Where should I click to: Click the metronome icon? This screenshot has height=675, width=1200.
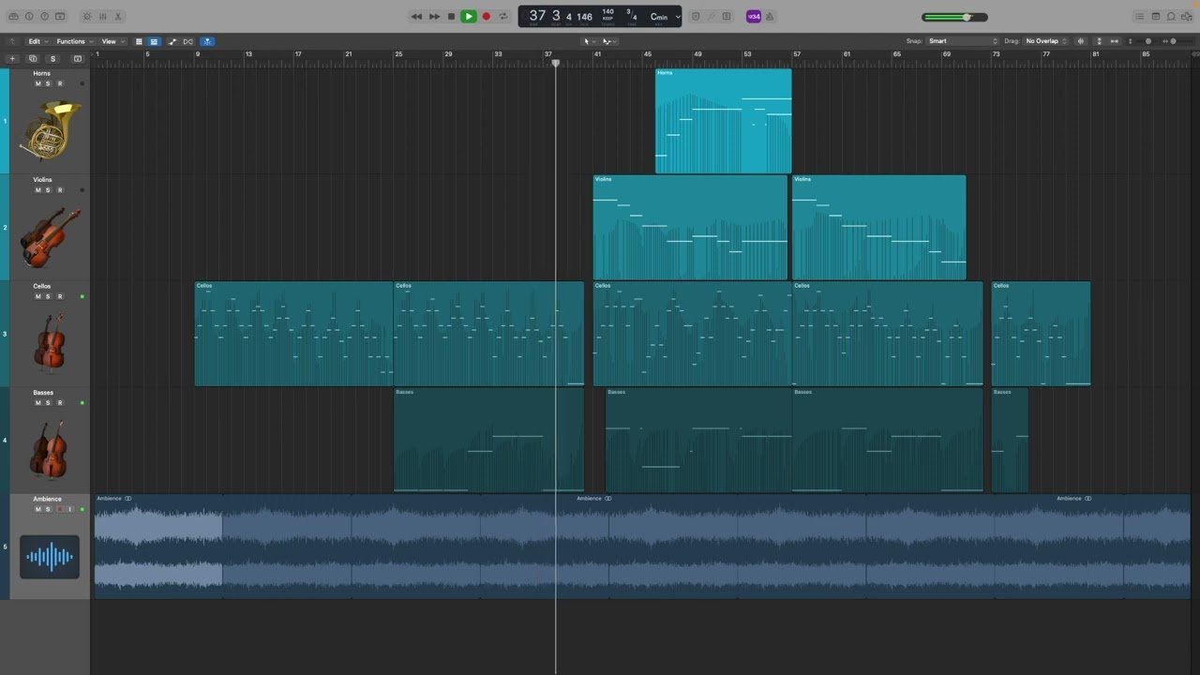pos(770,17)
